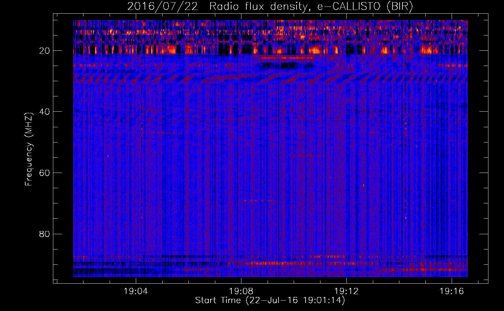Click the "Frequency (MHZ)" axis label
The height and width of the screenshot is (311, 504).
coord(29,149)
